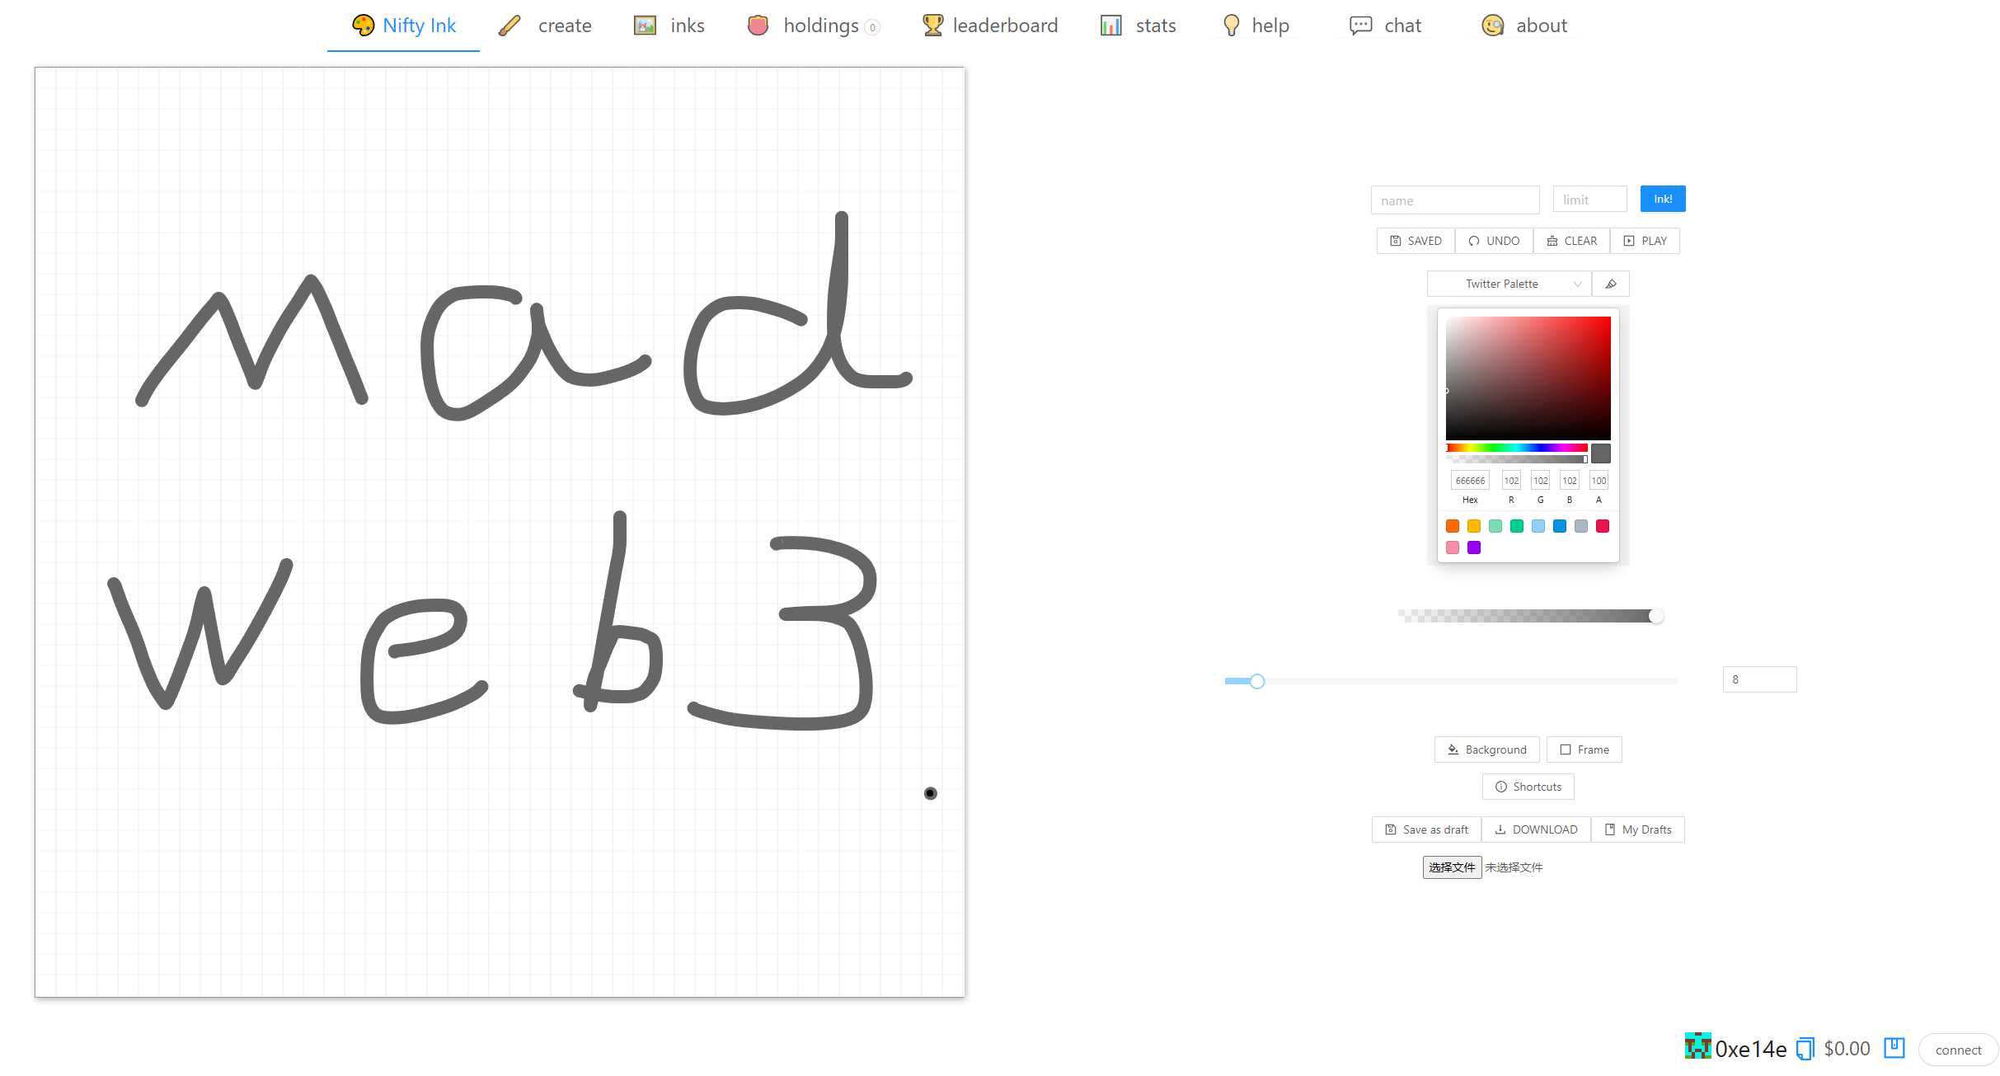
Task: Click the 选择文件 choose file button
Action: 1451,867
